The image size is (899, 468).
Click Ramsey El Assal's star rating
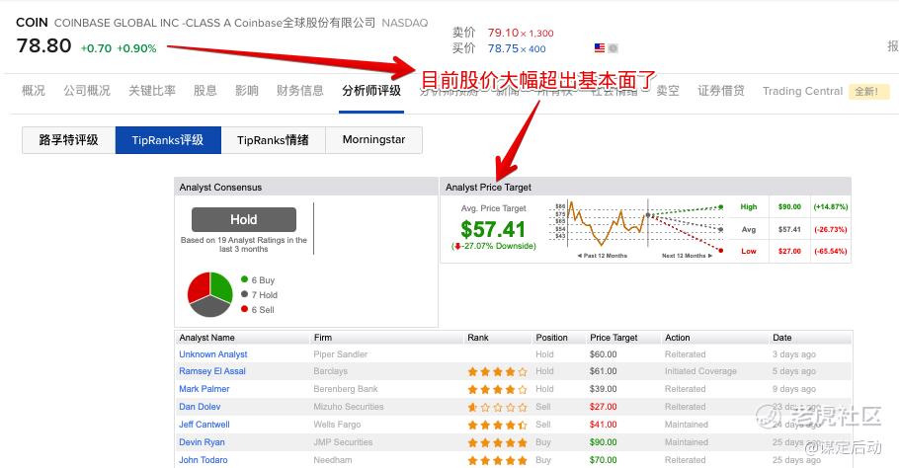(497, 372)
